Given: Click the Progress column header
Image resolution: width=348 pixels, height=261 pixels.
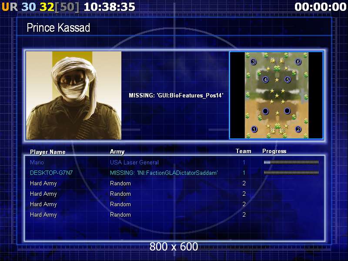Looking at the screenshot, I should point(274,151).
